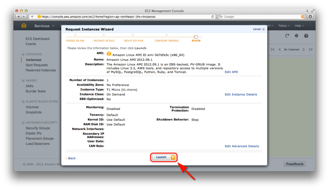Click the review step progress circle
Viewport: 329px width, 190px height.
click(x=196, y=37)
